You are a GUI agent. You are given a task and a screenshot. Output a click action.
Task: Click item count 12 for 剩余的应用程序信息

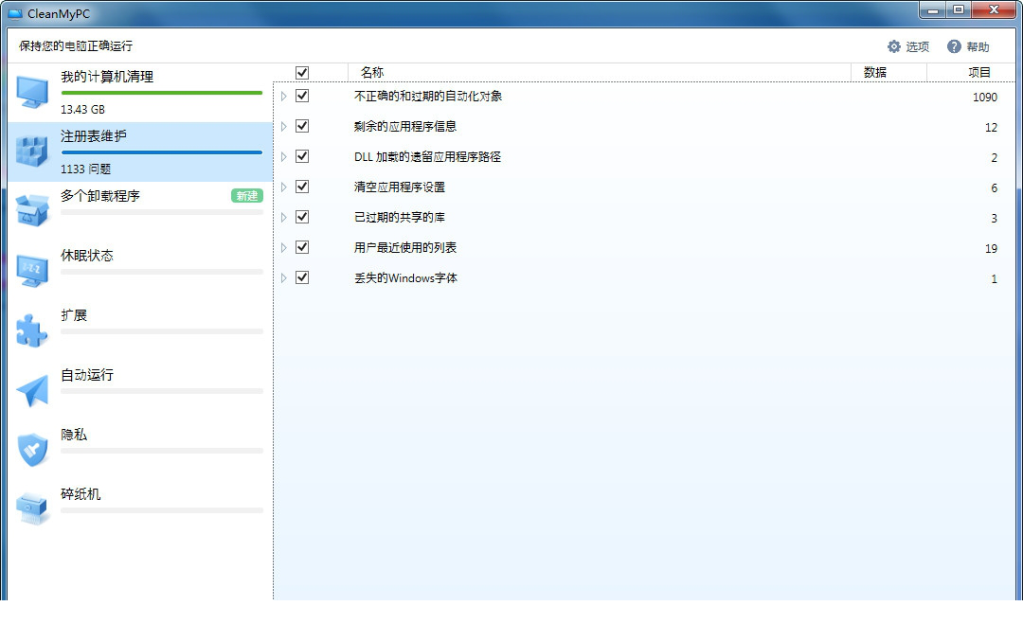tap(991, 127)
